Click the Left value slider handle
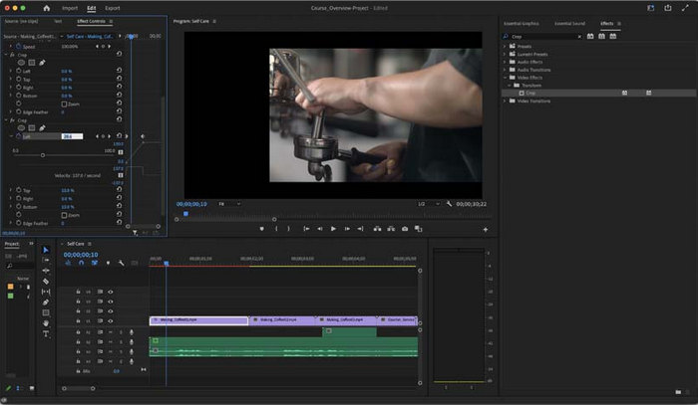 click(43, 155)
